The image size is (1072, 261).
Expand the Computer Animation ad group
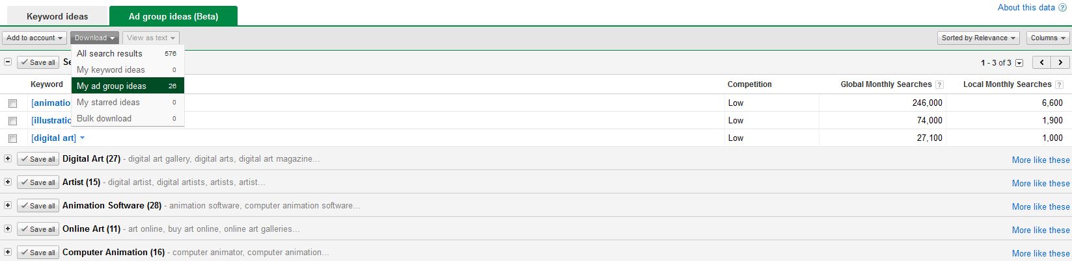8,252
